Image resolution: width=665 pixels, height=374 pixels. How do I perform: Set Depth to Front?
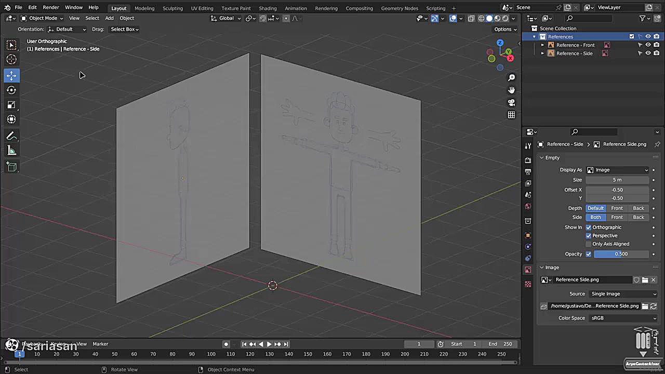617,208
